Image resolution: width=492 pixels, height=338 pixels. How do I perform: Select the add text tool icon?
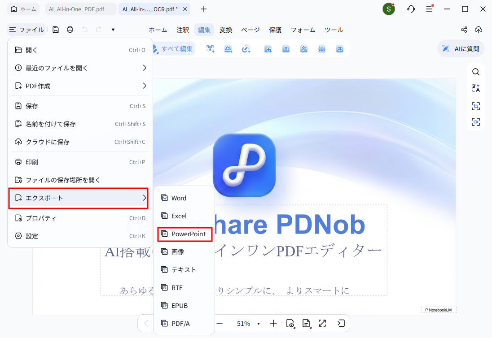[210, 49]
